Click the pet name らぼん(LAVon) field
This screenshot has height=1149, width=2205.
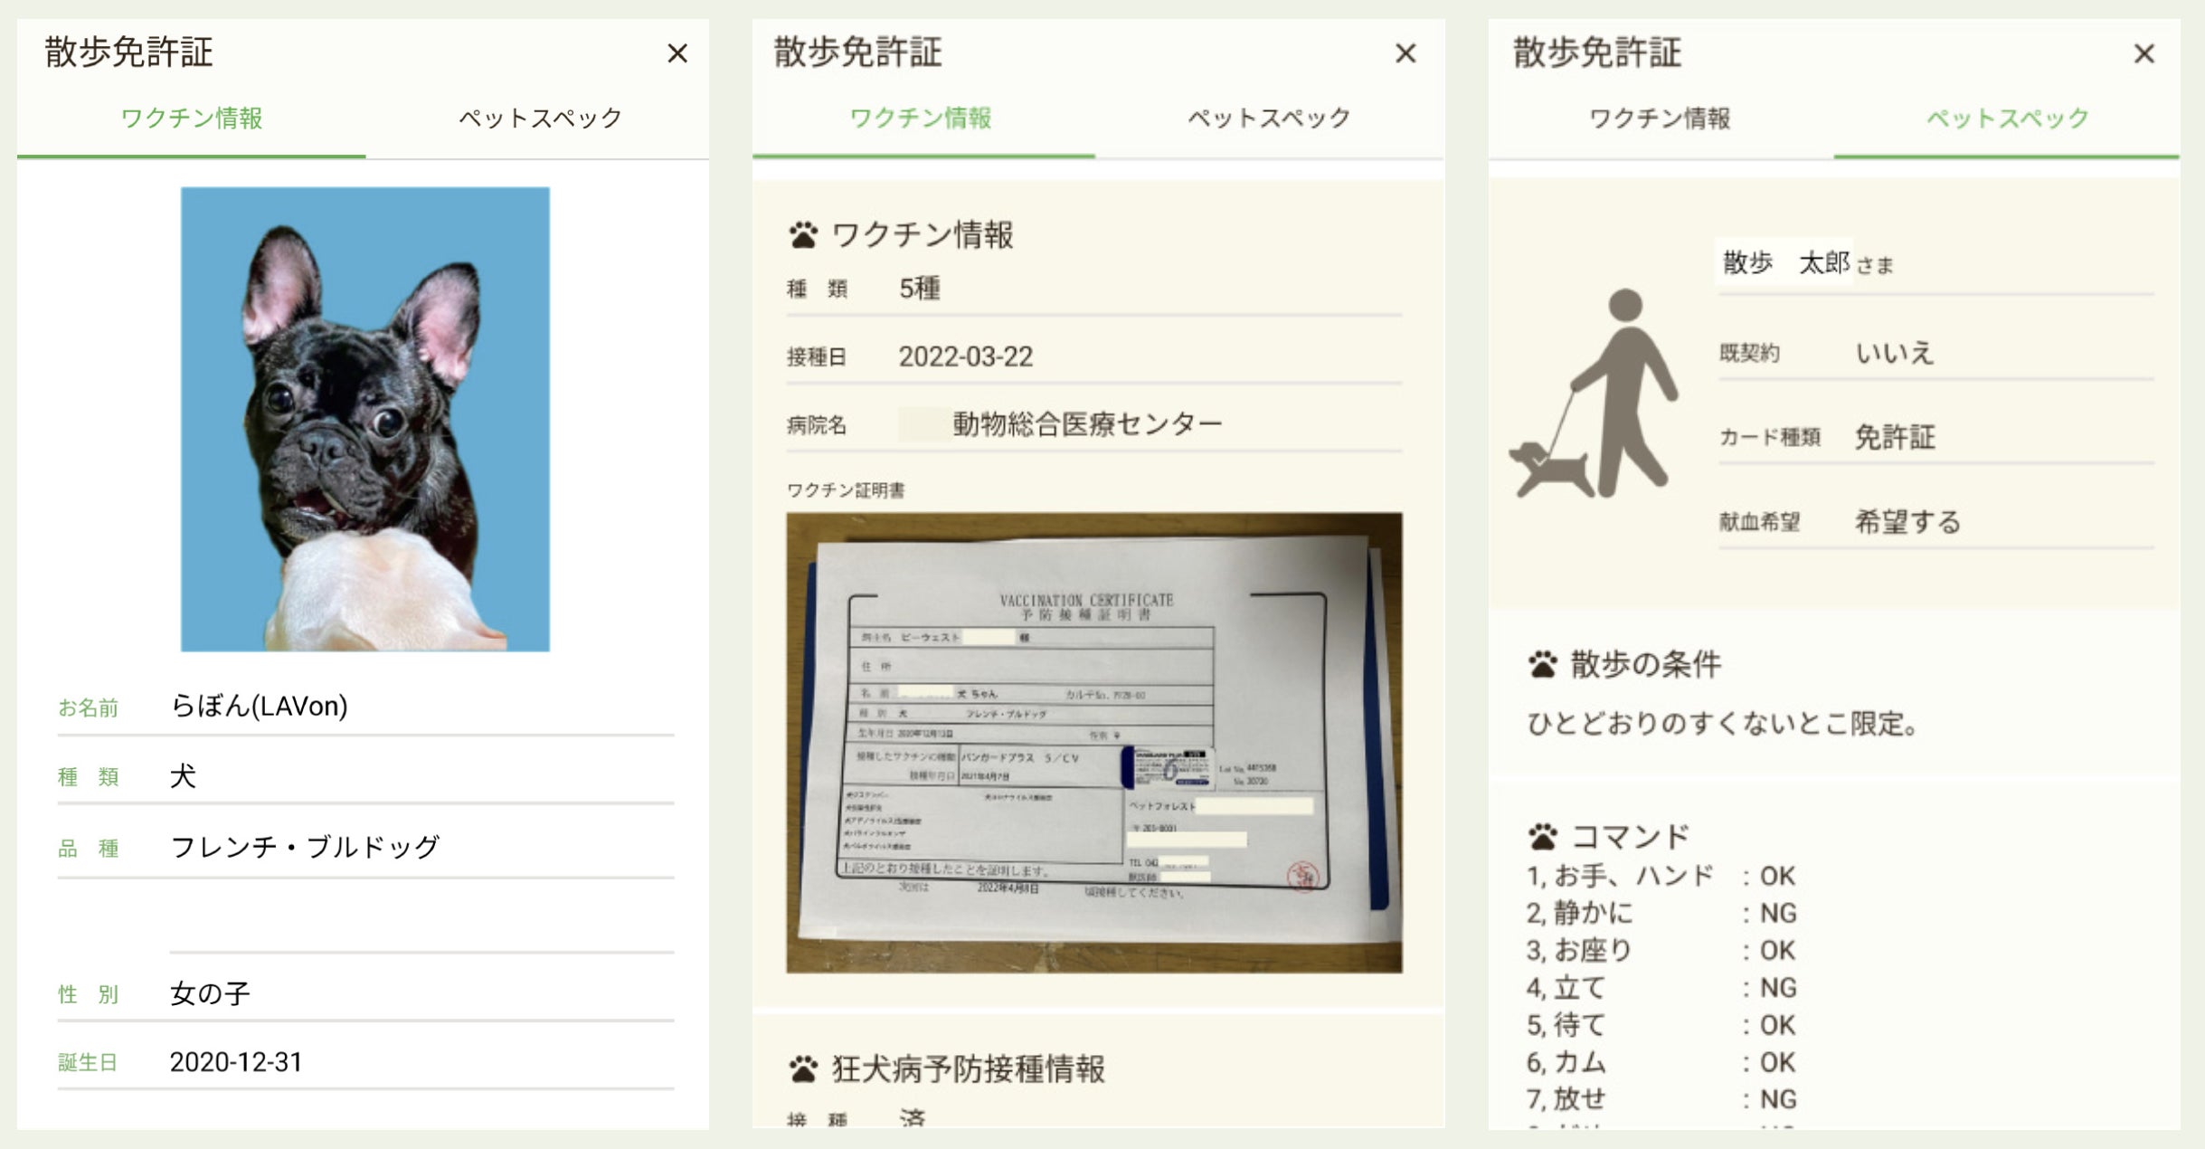259,707
